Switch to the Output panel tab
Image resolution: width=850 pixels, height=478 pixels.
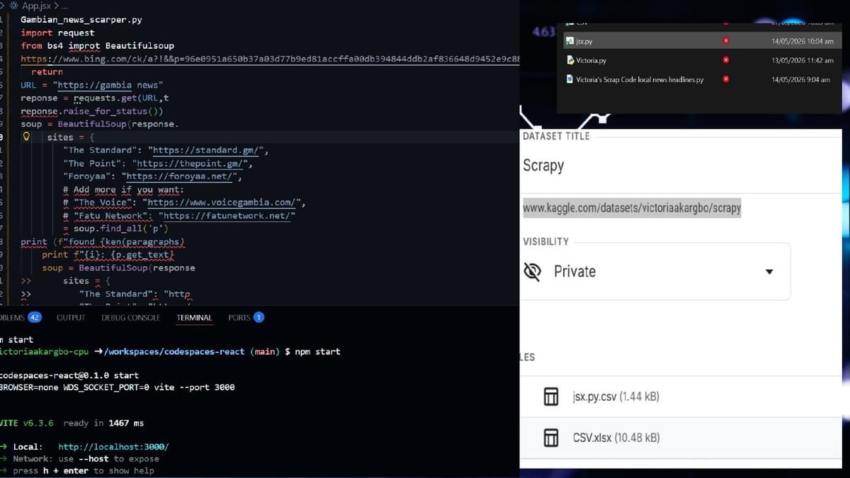pyautogui.click(x=71, y=318)
